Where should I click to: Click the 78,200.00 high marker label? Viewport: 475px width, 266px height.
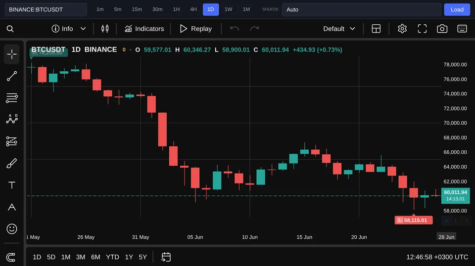[49, 52]
